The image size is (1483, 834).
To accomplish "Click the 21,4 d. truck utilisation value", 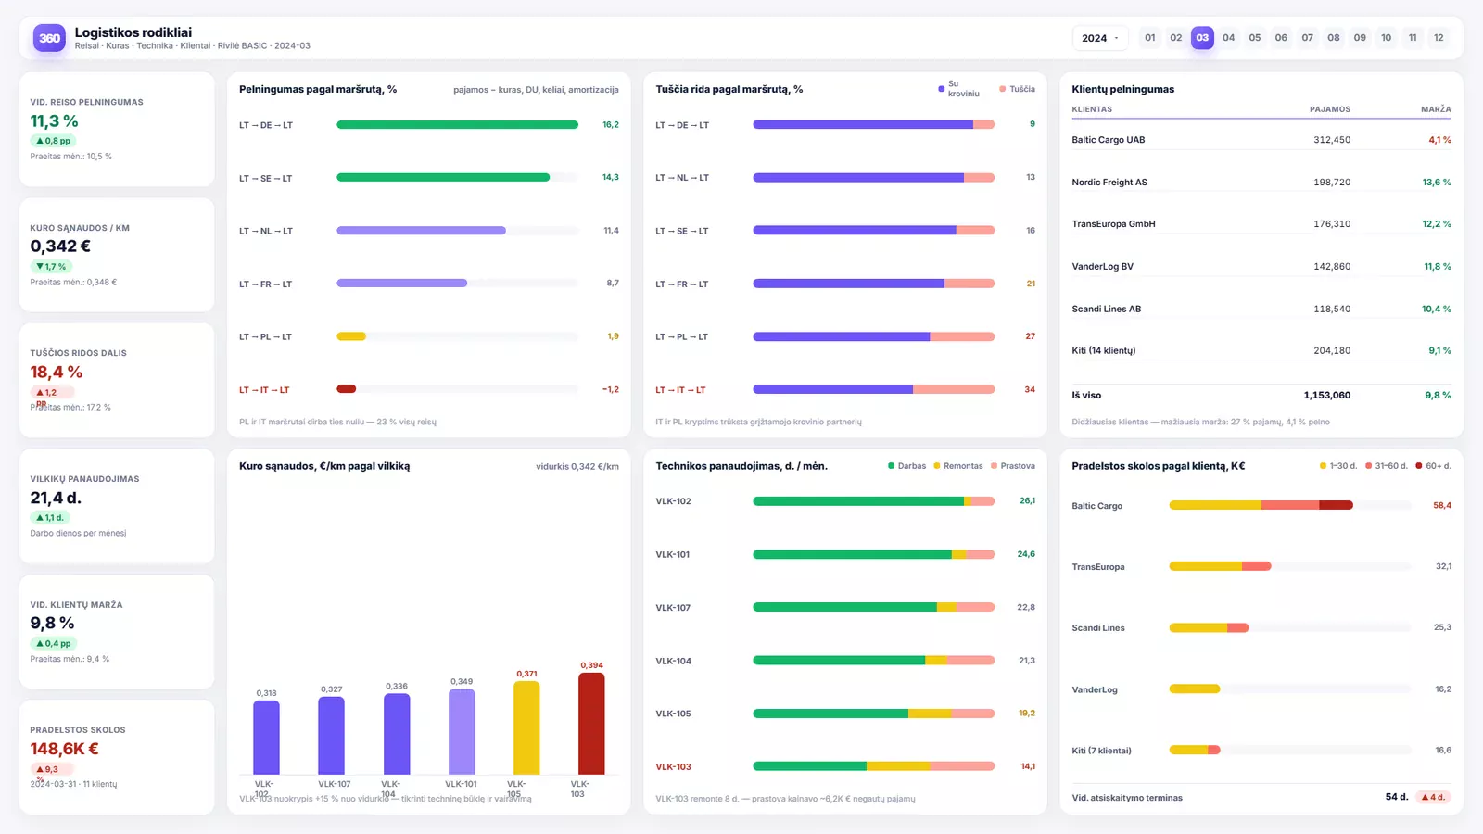I will pos(56,499).
